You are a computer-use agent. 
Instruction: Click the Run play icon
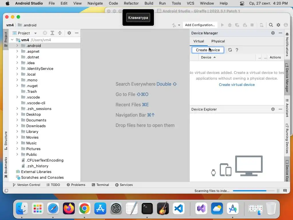coord(222,25)
